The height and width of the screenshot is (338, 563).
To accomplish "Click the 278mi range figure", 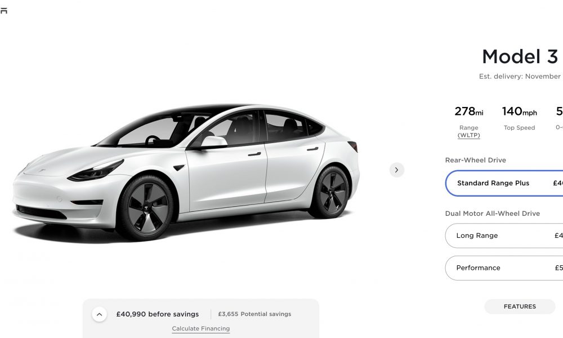I will coord(468,112).
